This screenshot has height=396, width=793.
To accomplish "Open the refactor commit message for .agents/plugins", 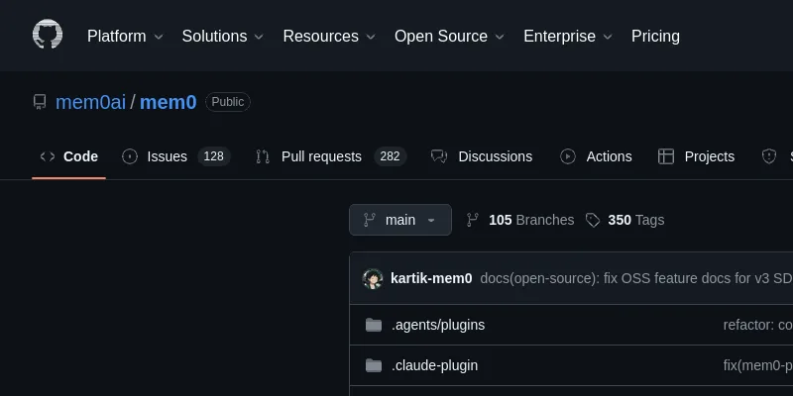I will click(x=758, y=325).
